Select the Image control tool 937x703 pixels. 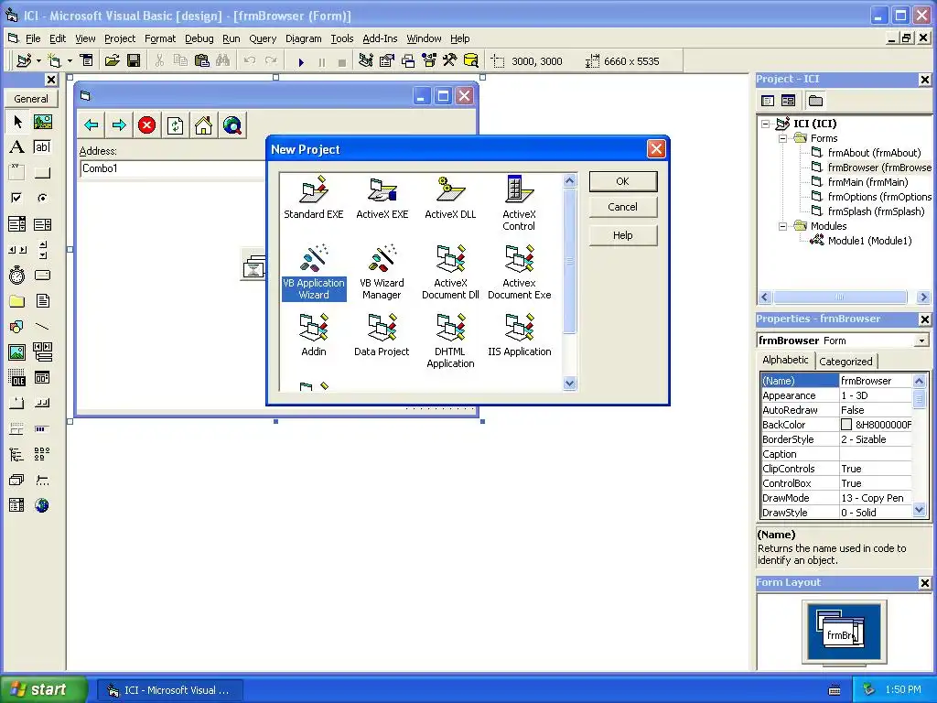[17, 352]
